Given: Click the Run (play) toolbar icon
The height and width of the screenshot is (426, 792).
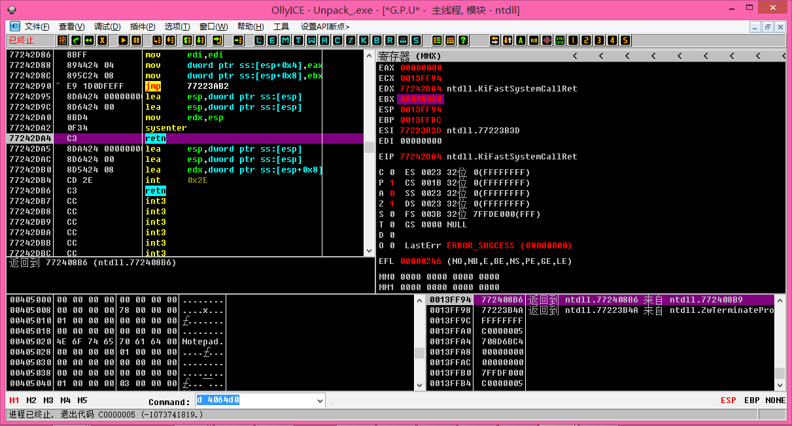Looking at the screenshot, I should click(123, 41).
